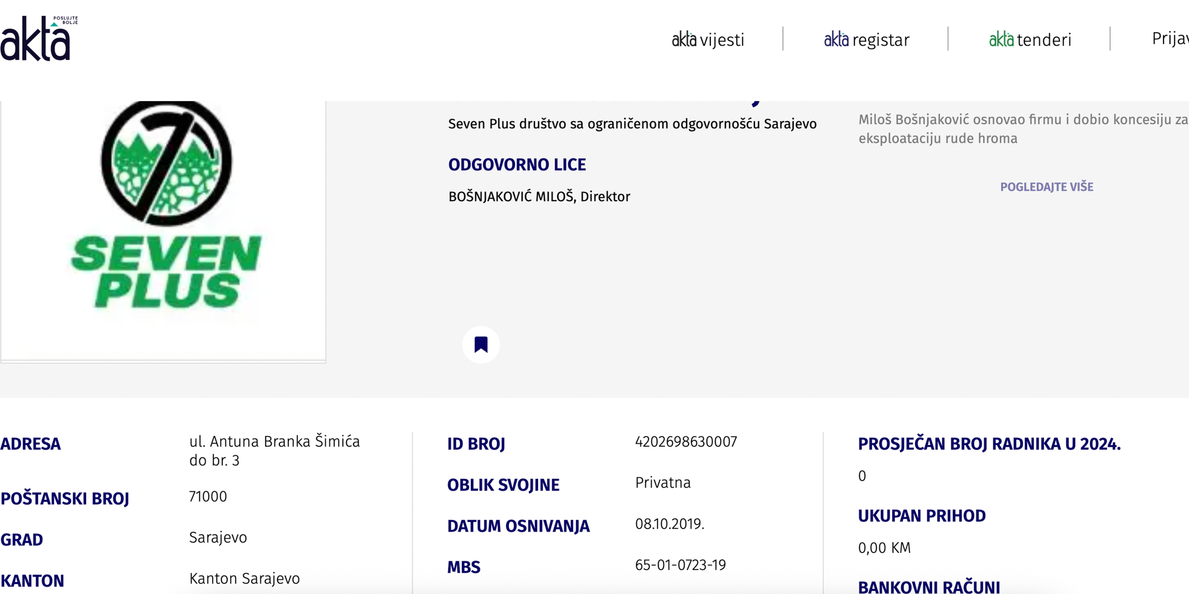Image resolution: width=1189 pixels, height=594 pixels.
Task: Go to the akta registar section
Action: 866,40
